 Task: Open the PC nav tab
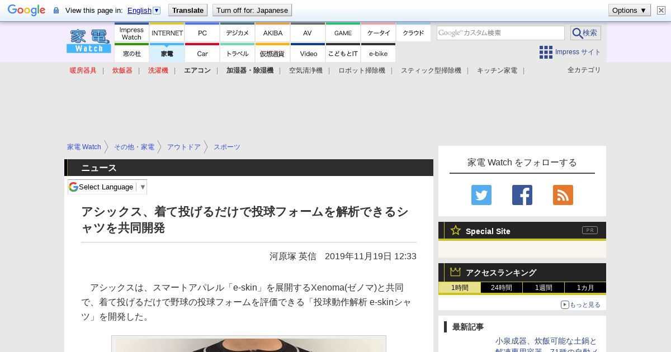(202, 33)
